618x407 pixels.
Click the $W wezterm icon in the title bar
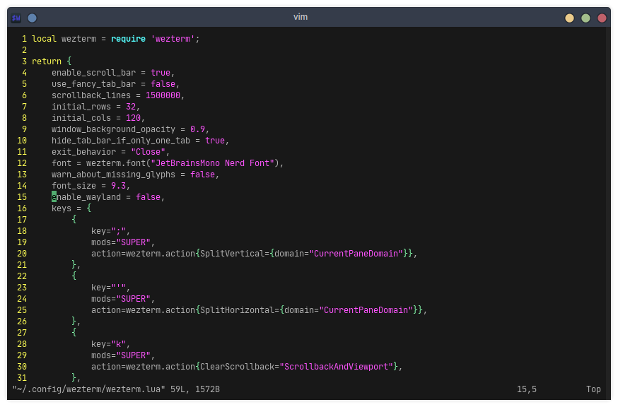coord(15,16)
